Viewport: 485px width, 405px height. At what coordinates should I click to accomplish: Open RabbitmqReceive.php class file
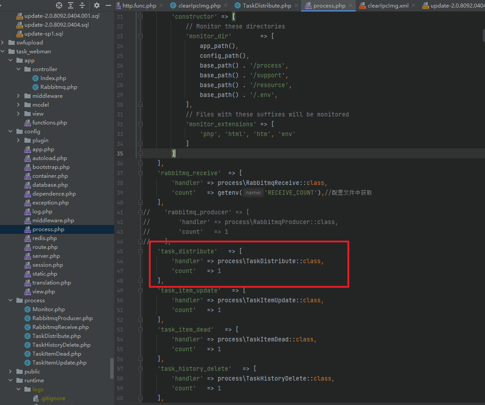[x=60, y=327]
